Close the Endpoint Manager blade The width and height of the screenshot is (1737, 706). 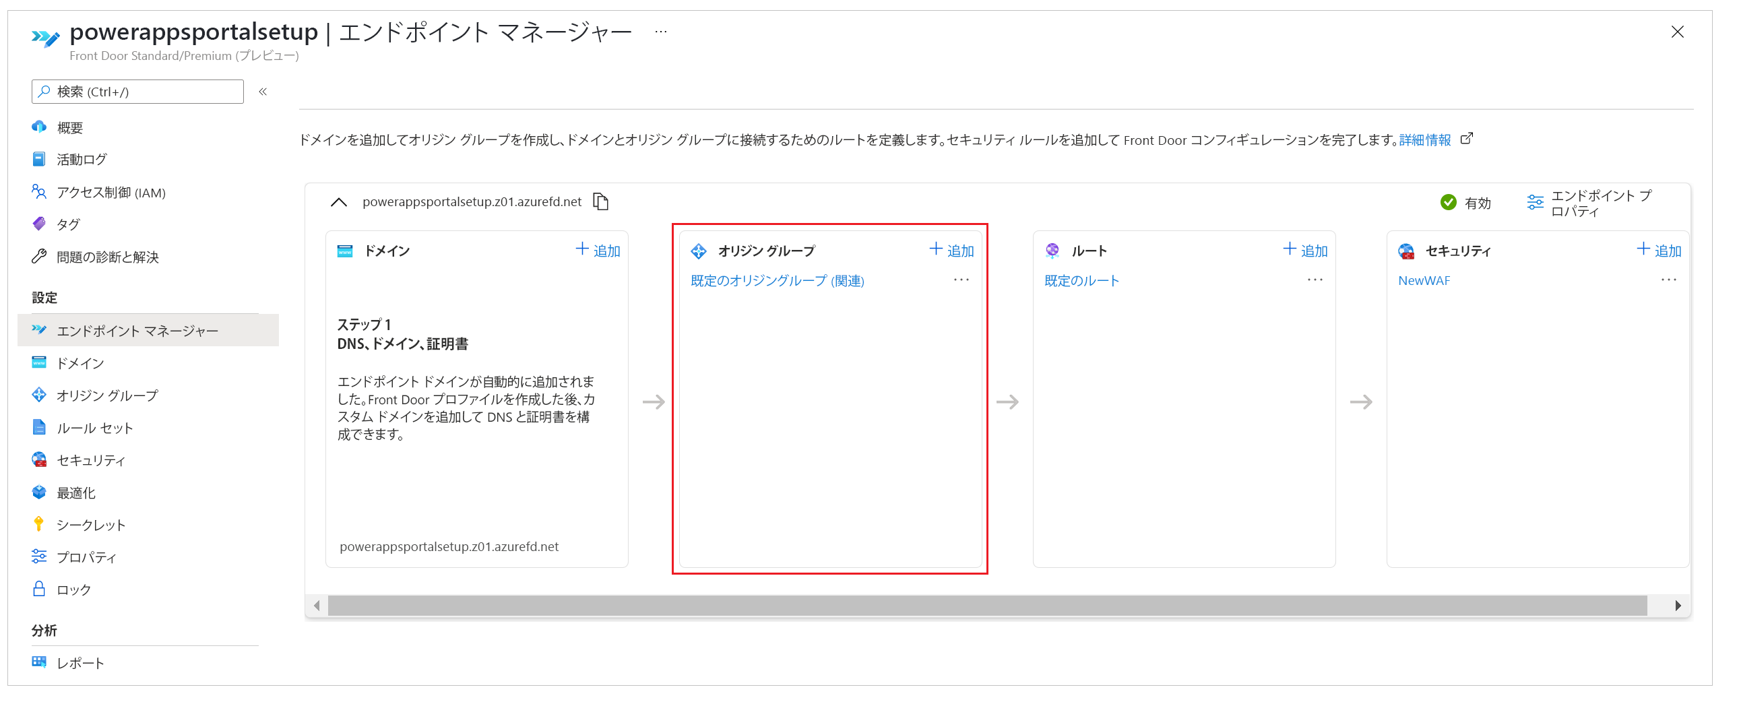[x=1677, y=32]
